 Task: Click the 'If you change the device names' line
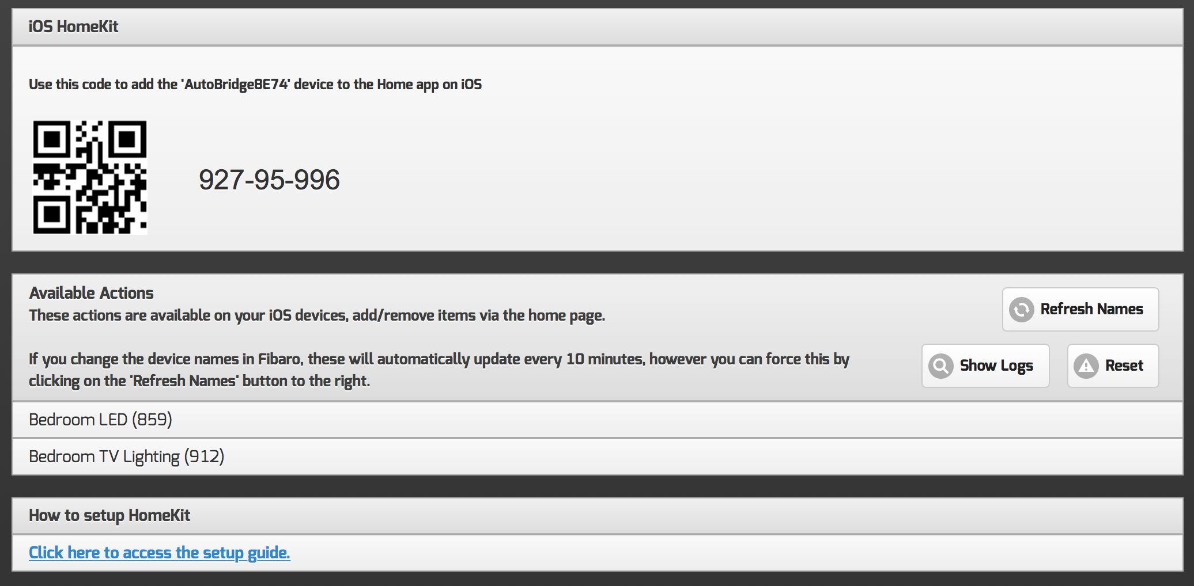pyautogui.click(x=439, y=359)
